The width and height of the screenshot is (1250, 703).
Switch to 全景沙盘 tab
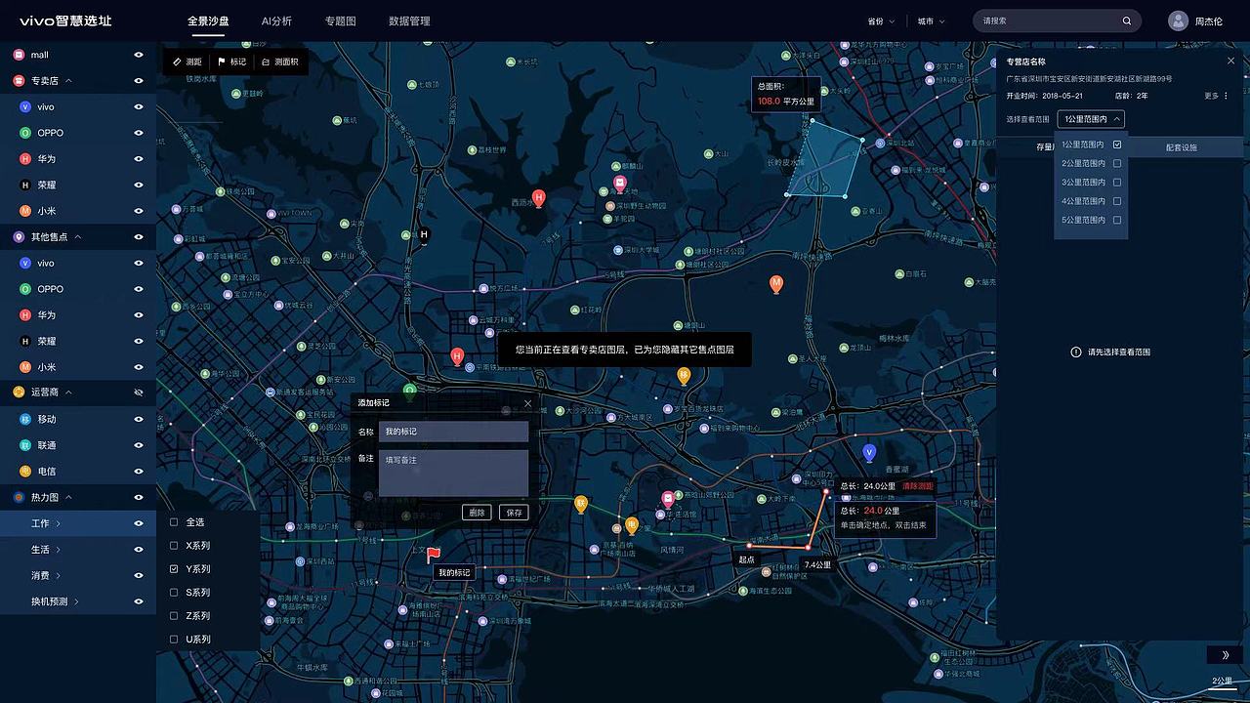209,21
